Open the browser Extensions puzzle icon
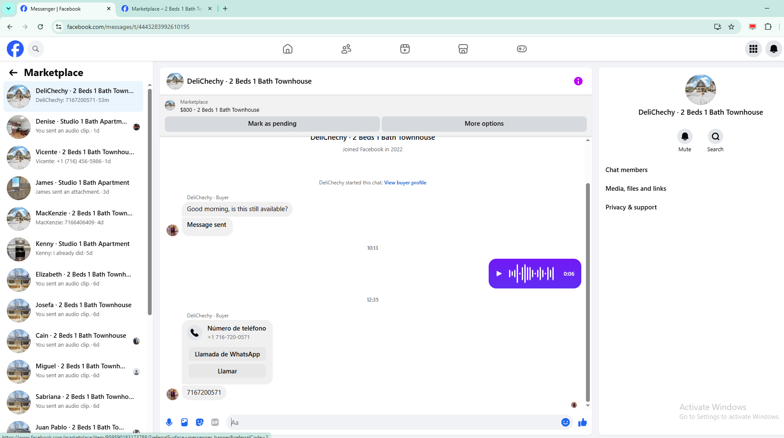This screenshot has width=784, height=438. click(768, 27)
